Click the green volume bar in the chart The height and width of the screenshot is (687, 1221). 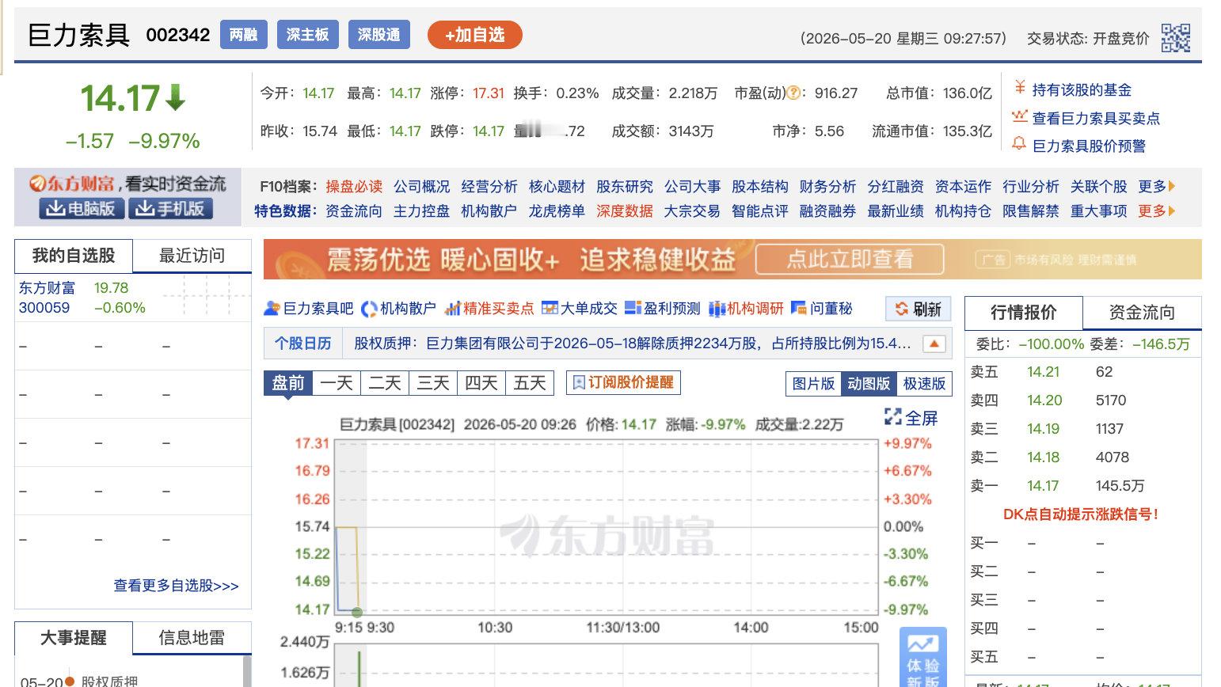[359, 669]
